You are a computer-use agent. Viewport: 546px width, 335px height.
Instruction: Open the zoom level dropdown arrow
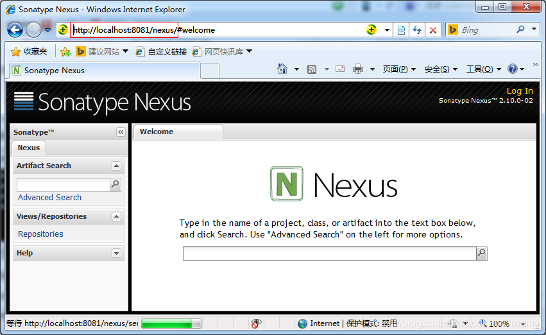tap(523, 324)
